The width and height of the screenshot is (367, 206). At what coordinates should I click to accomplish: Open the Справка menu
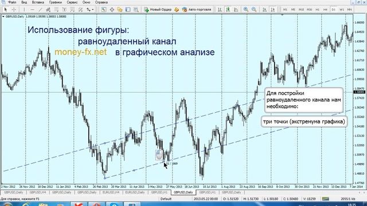[101, 2]
